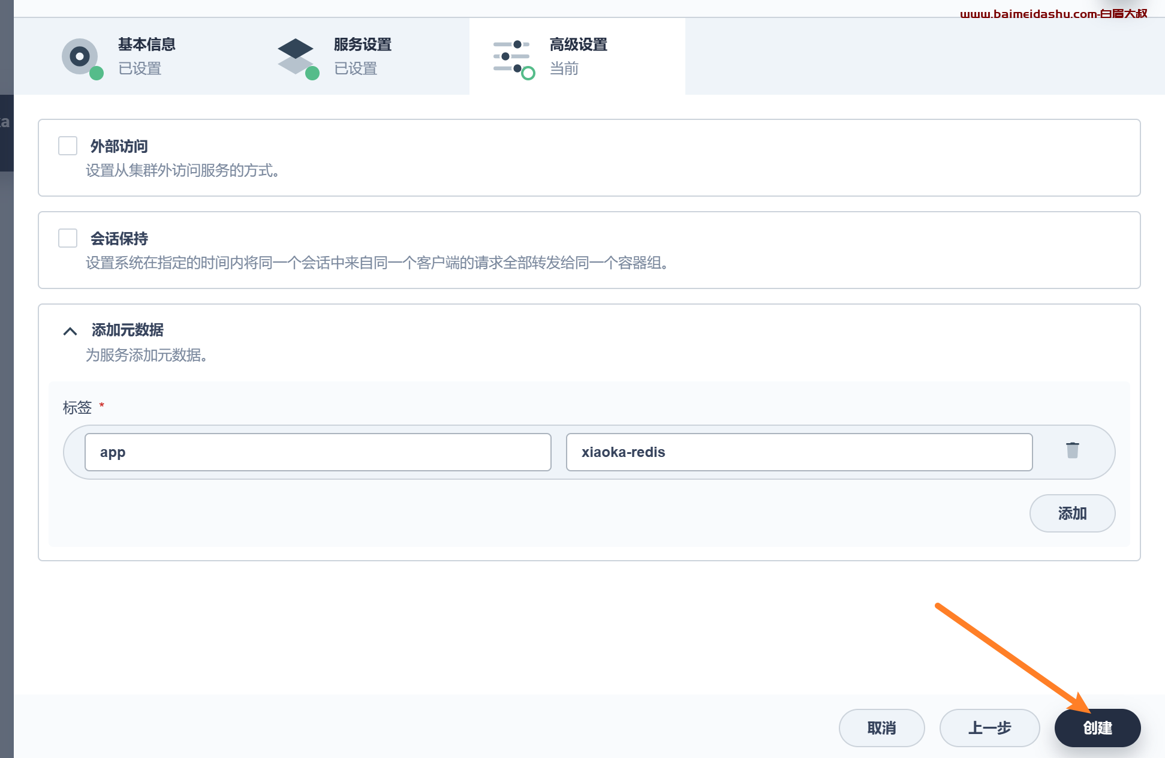Enable the 会话保持 checkbox
The width and height of the screenshot is (1165, 758).
68,238
